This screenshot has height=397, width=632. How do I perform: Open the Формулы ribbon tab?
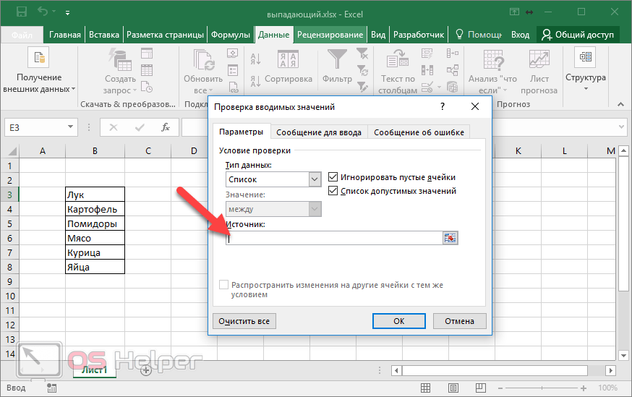[230, 35]
